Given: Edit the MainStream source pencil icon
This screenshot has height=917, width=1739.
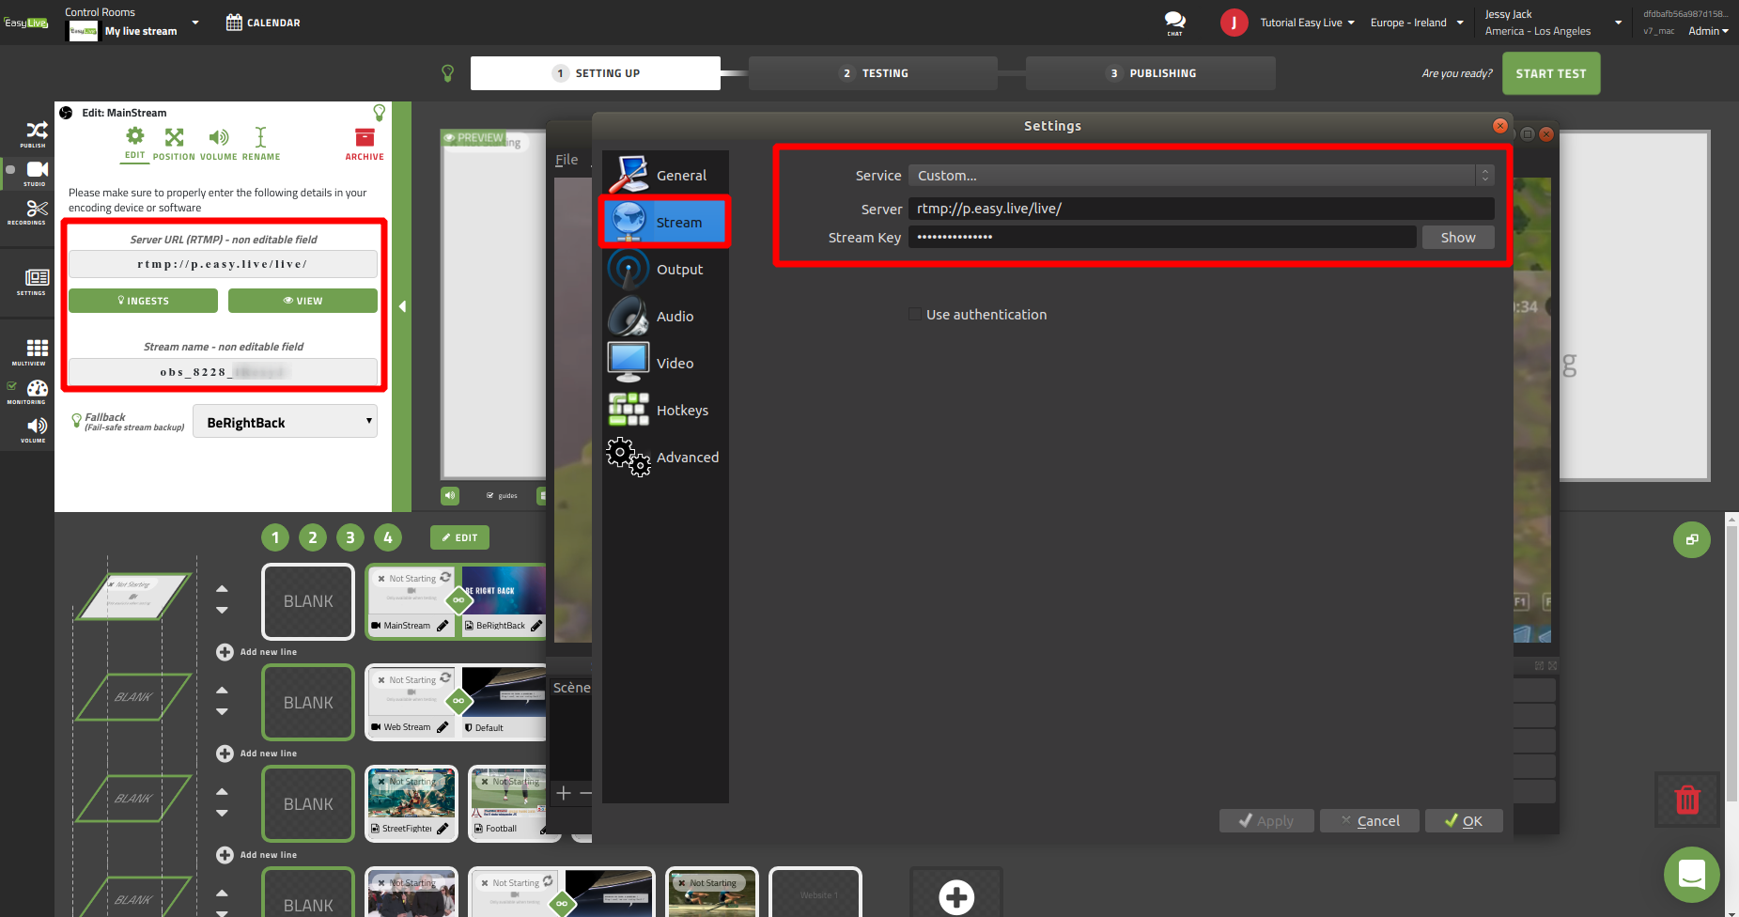Looking at the screenshot, I should [443, 626].
